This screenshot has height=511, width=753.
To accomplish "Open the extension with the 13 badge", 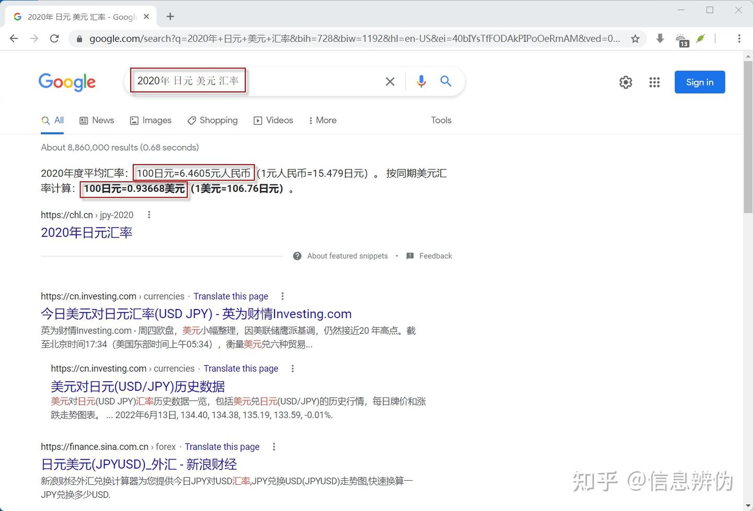I will point(681,38).
